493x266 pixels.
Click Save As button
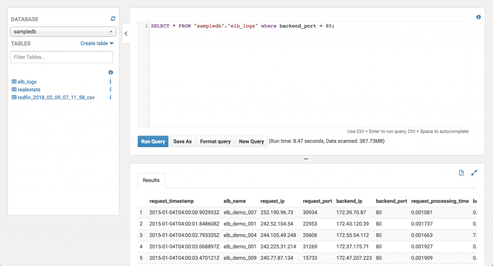[182, 141]
